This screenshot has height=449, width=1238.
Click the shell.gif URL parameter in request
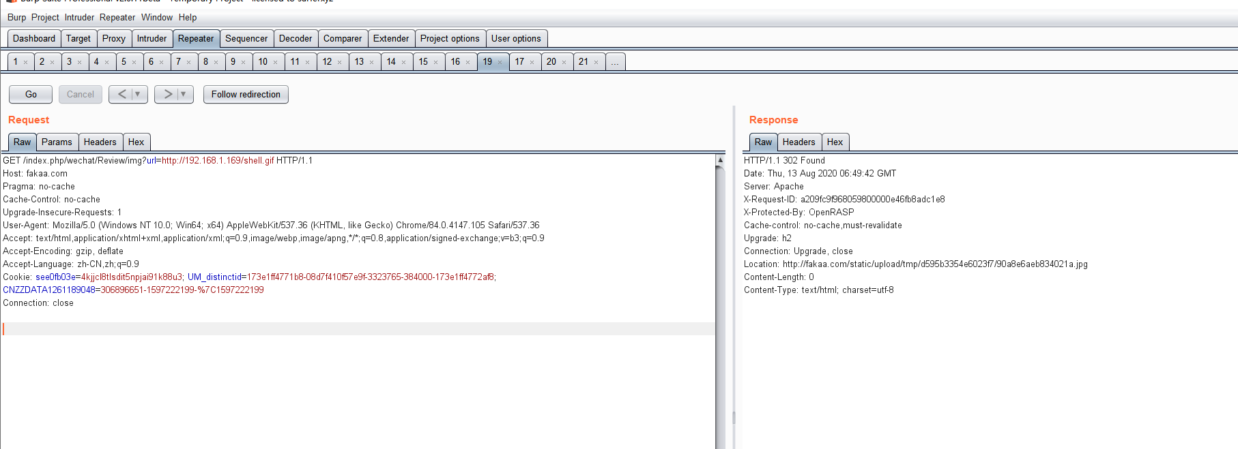pos(218,161)
